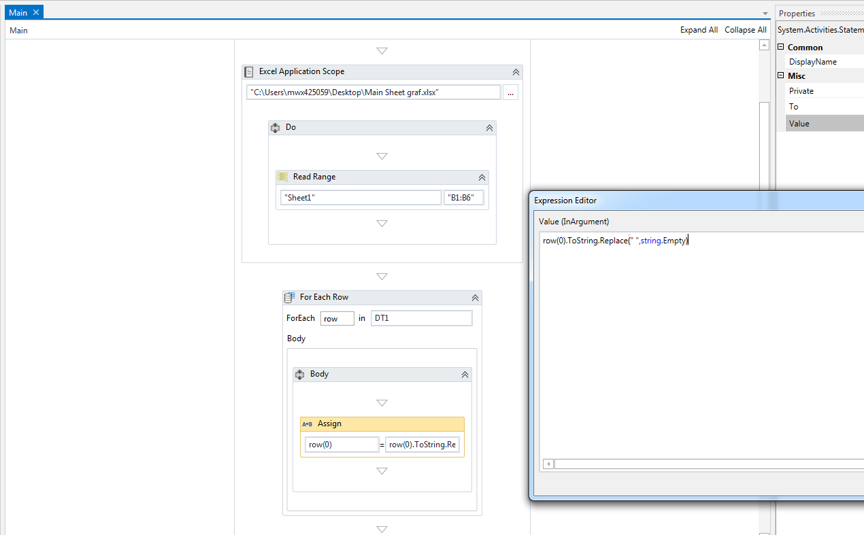Click the Do sequence gear icon
Screen dimensions: 864x535
pyautogui.click(x=275, y=127)
